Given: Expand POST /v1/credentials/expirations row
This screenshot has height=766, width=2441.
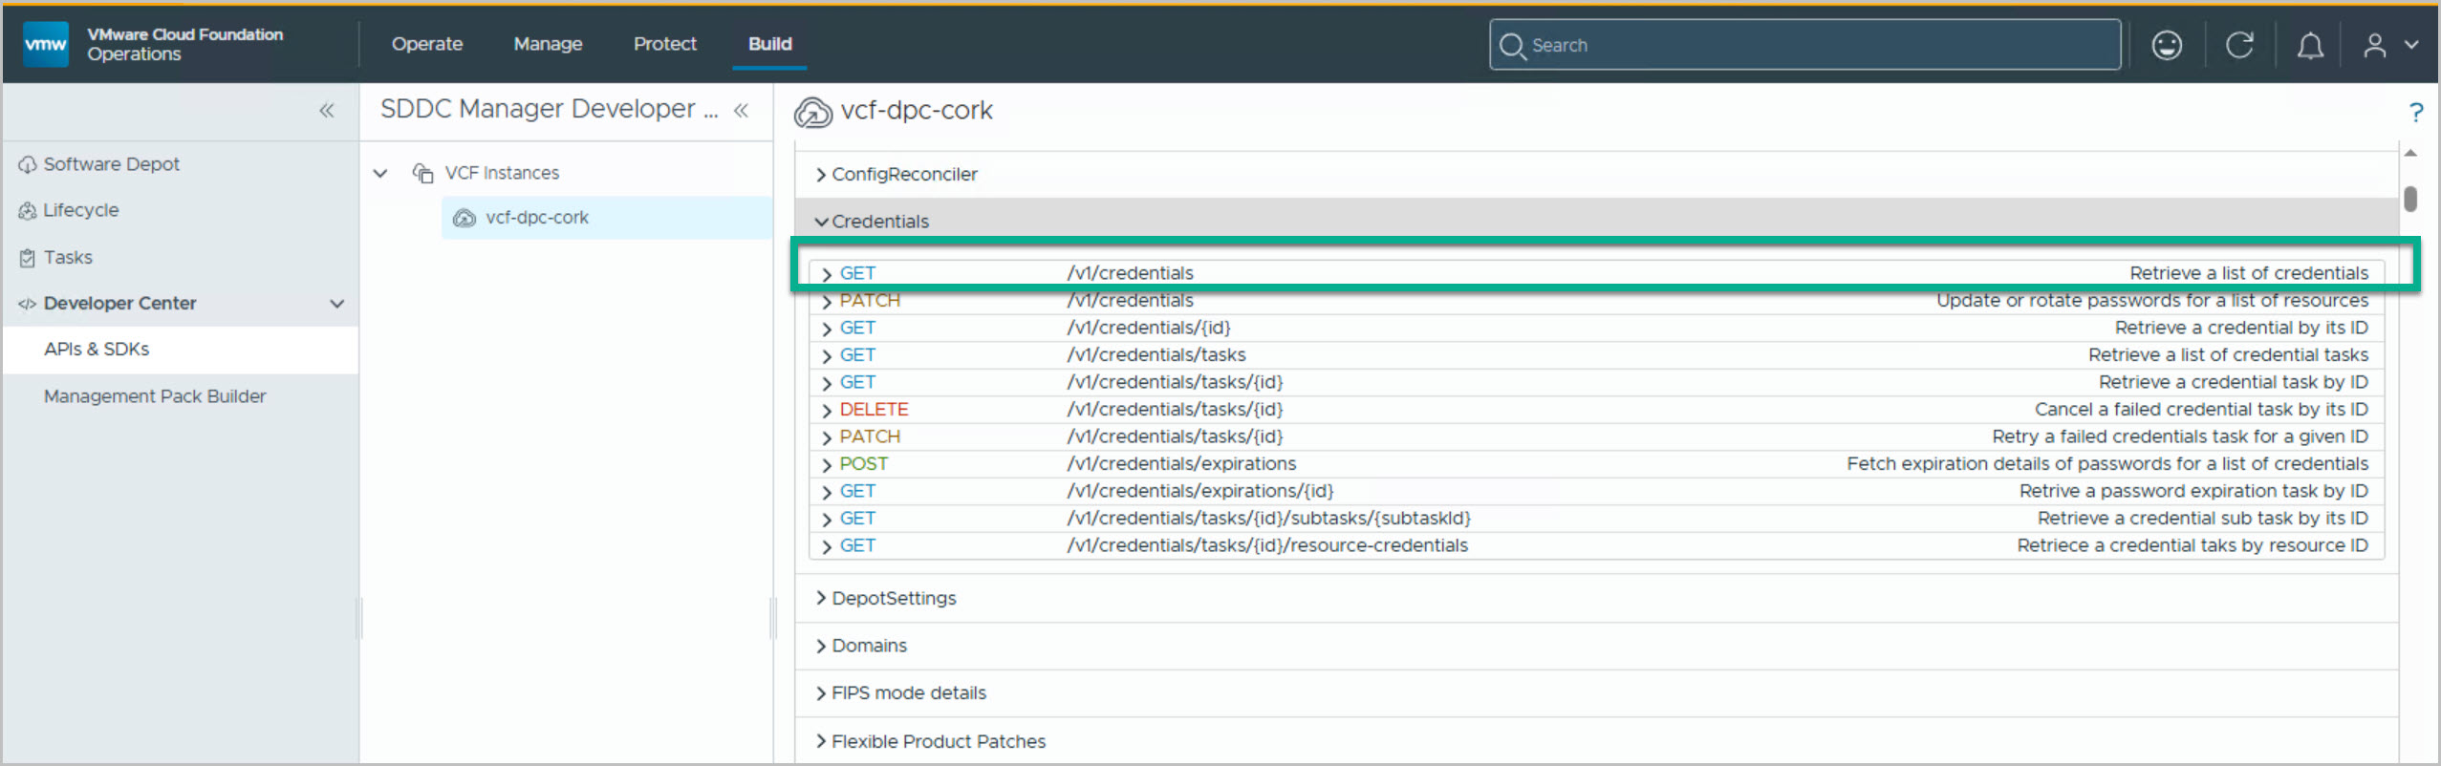Looking at the screenshot, I should (827, 465).
